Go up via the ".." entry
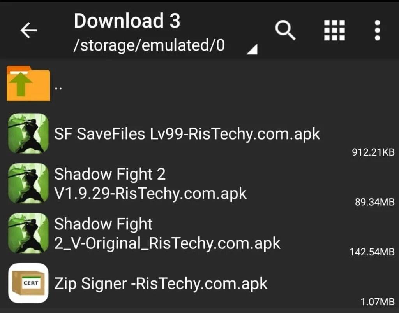This screenshot has width=399, height=313. (59, 87)
